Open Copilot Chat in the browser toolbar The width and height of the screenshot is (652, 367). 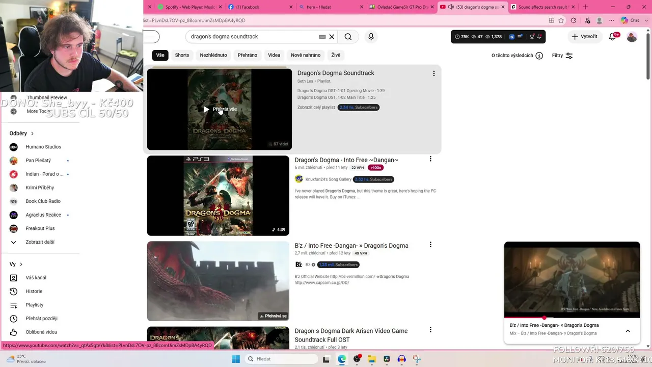click(x=630, y=20)
